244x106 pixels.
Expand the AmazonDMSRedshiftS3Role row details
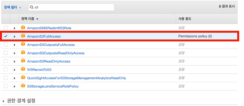pyautogui.click(x=14, y=28)
